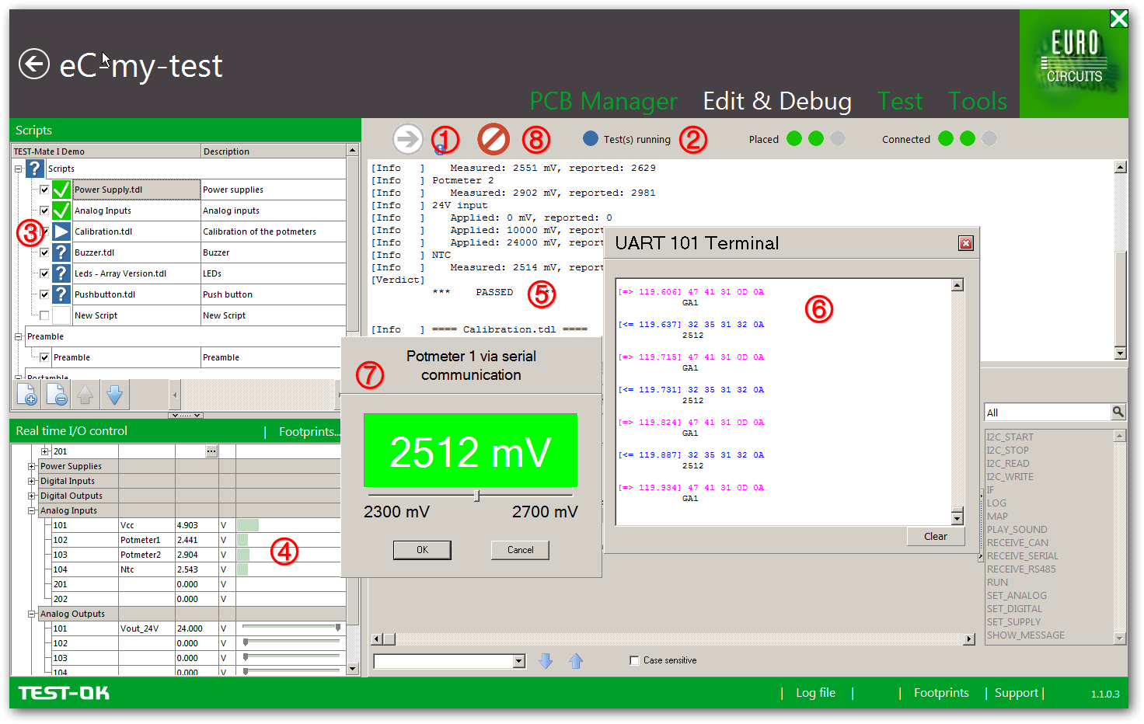Find next with the blue down arrow below the log
The width and height of the screenshot is (1144, 724).
tap(546, 661)
